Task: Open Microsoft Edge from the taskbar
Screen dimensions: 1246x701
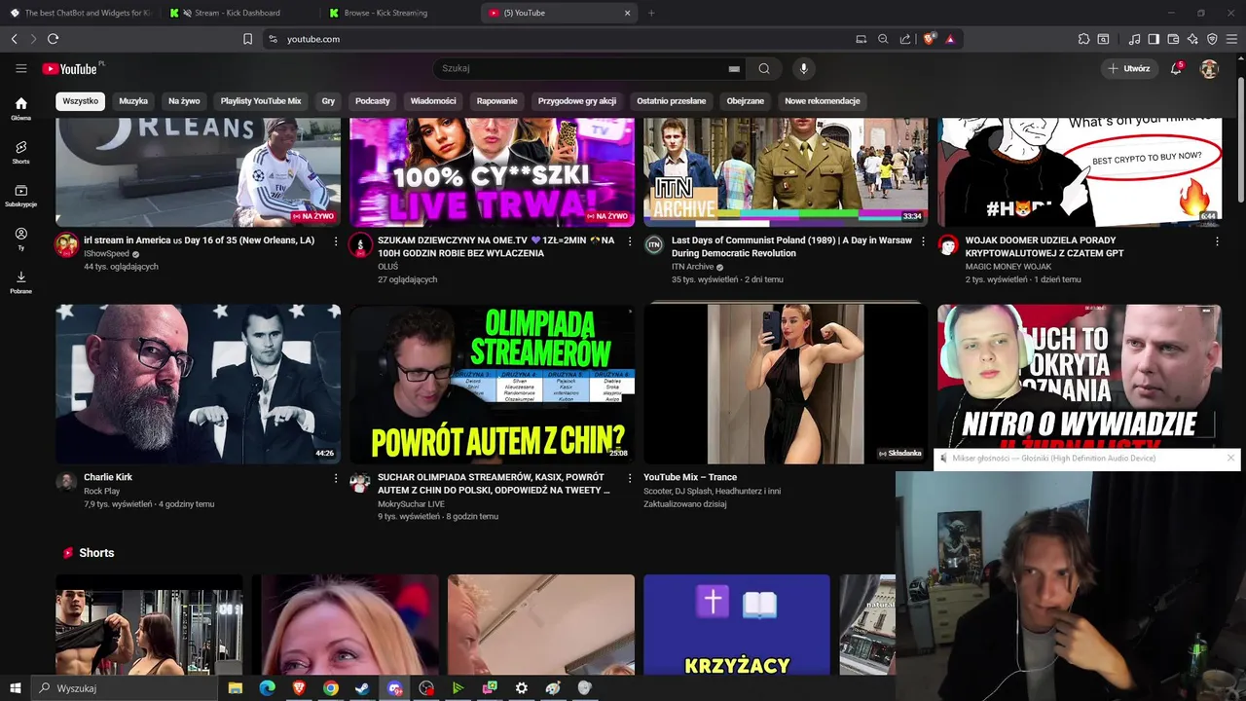Action: point(268,688)
